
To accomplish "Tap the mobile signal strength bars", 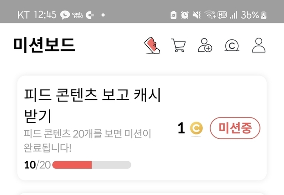I will point(233,15).
